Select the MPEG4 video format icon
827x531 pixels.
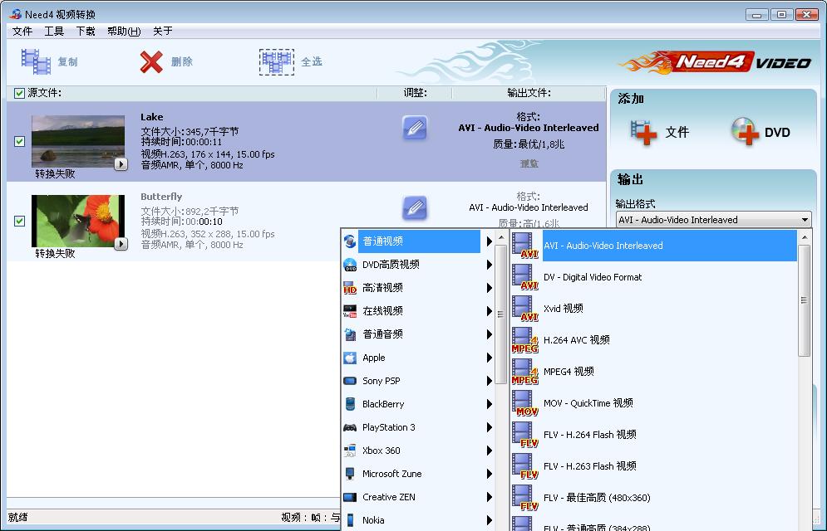click(524, 372)
